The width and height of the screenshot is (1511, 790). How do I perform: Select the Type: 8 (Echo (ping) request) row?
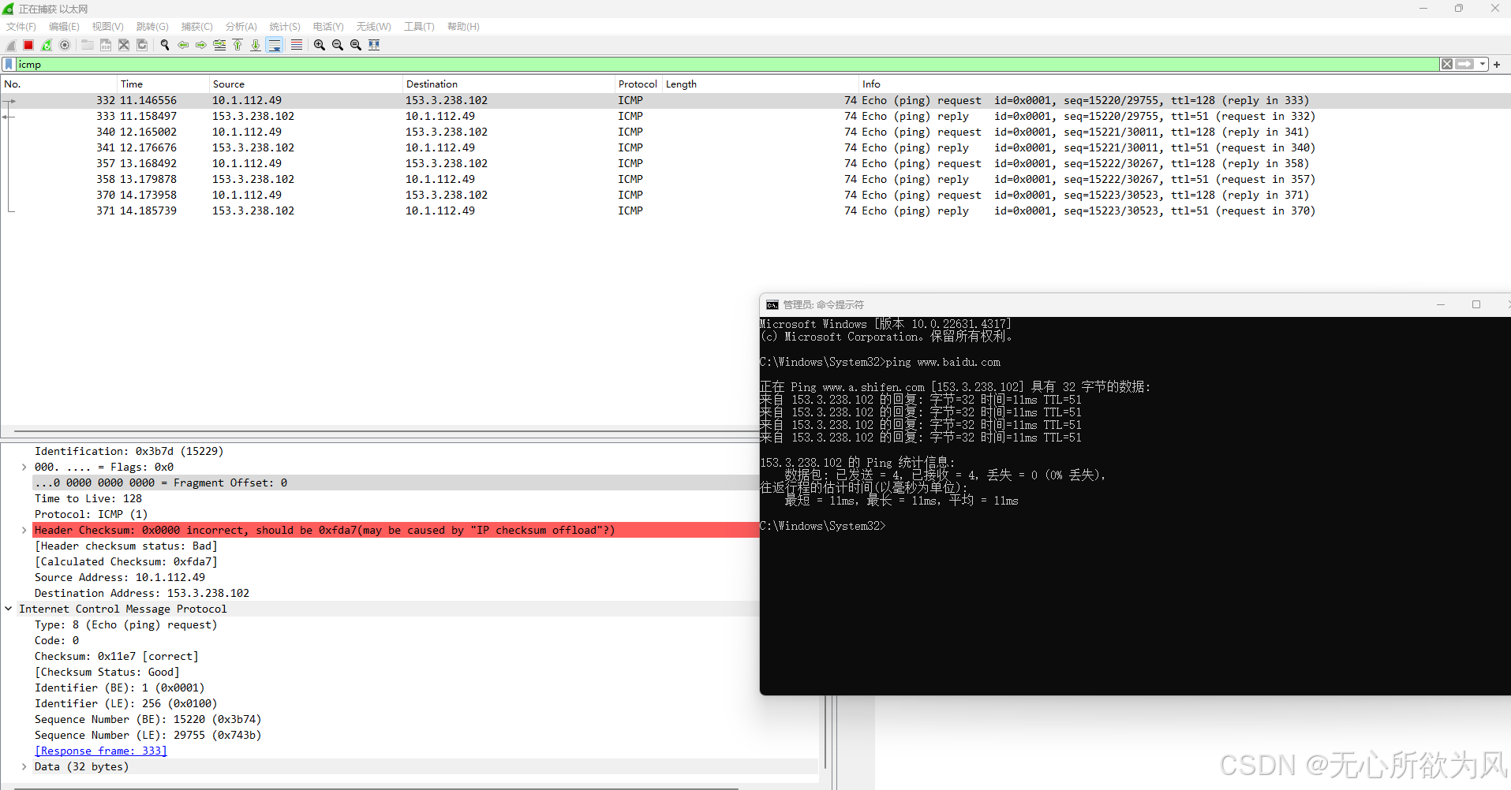126,625
